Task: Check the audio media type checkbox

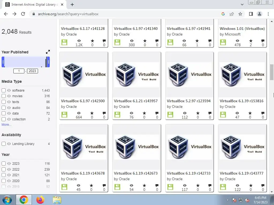Action: coord(3,108)
